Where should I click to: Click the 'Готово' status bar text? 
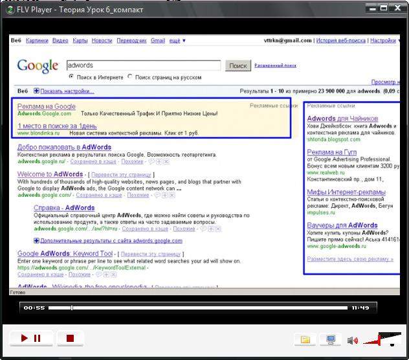pos(17,293)
